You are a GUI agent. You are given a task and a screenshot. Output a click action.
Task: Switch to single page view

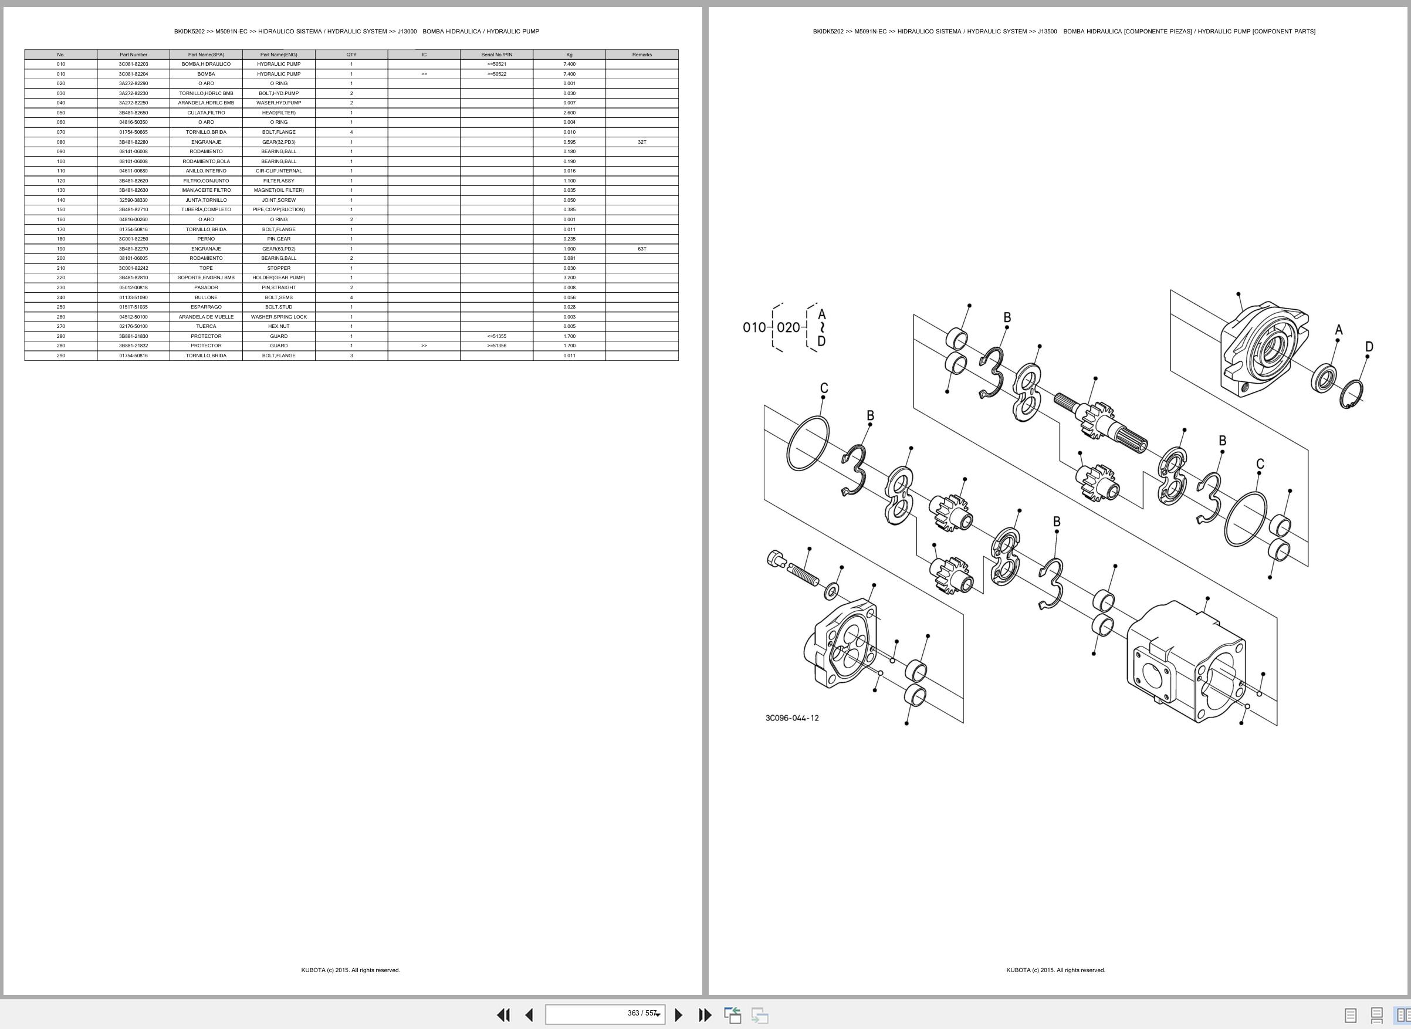1351,1016
